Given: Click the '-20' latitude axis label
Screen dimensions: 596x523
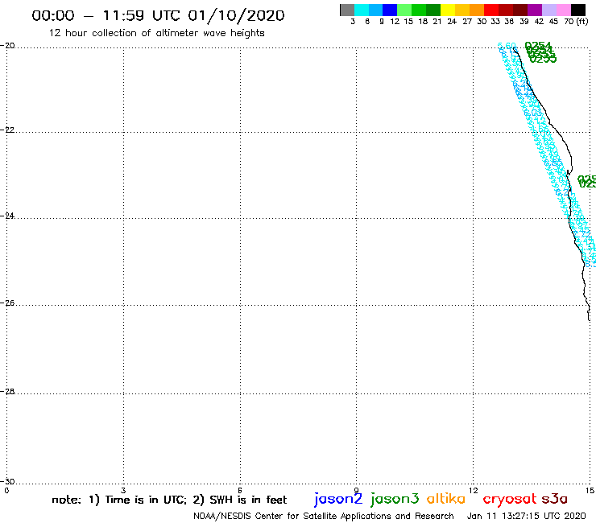Looking at the screenshot, I should click(7, 46).
